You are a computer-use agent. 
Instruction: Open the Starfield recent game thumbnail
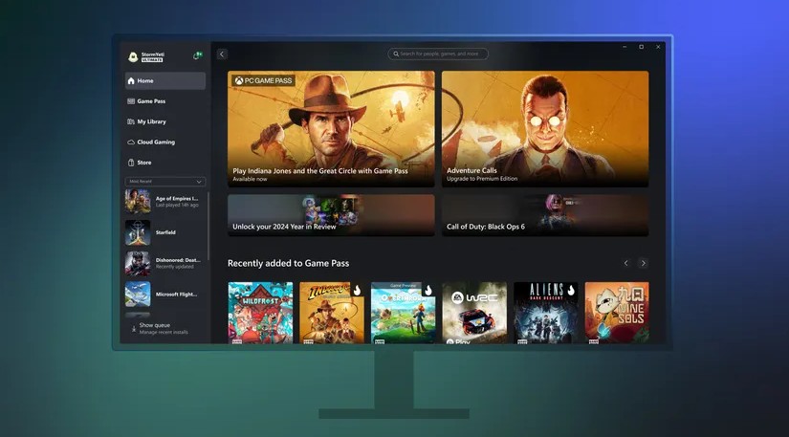[138, 232]
